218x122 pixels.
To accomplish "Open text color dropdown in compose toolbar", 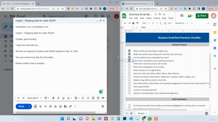I will pyautogui.click(x=69, y=98).
